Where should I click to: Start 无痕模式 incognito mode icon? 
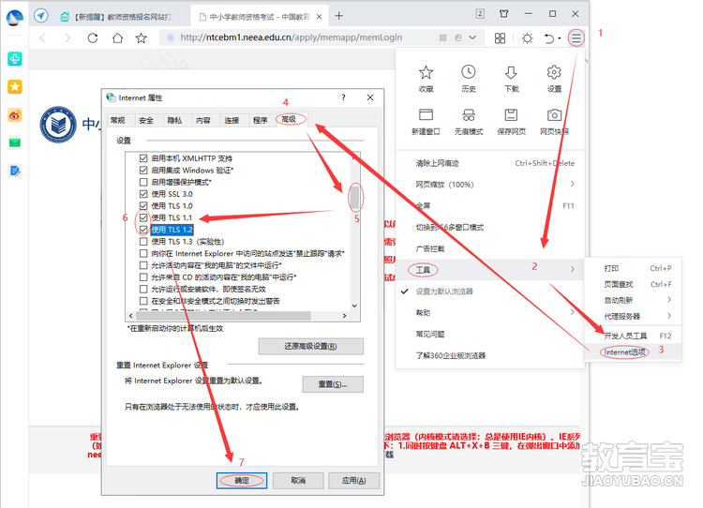tap(469, 114)
